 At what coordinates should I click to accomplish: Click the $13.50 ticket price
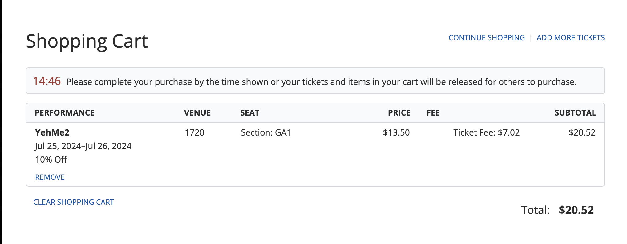396,132
